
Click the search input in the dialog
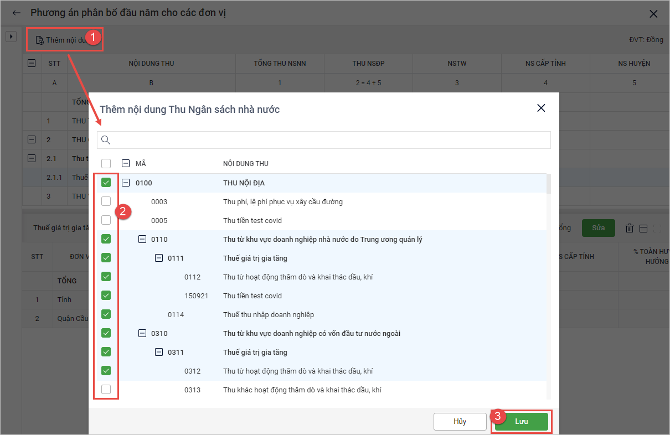[329, 140]
